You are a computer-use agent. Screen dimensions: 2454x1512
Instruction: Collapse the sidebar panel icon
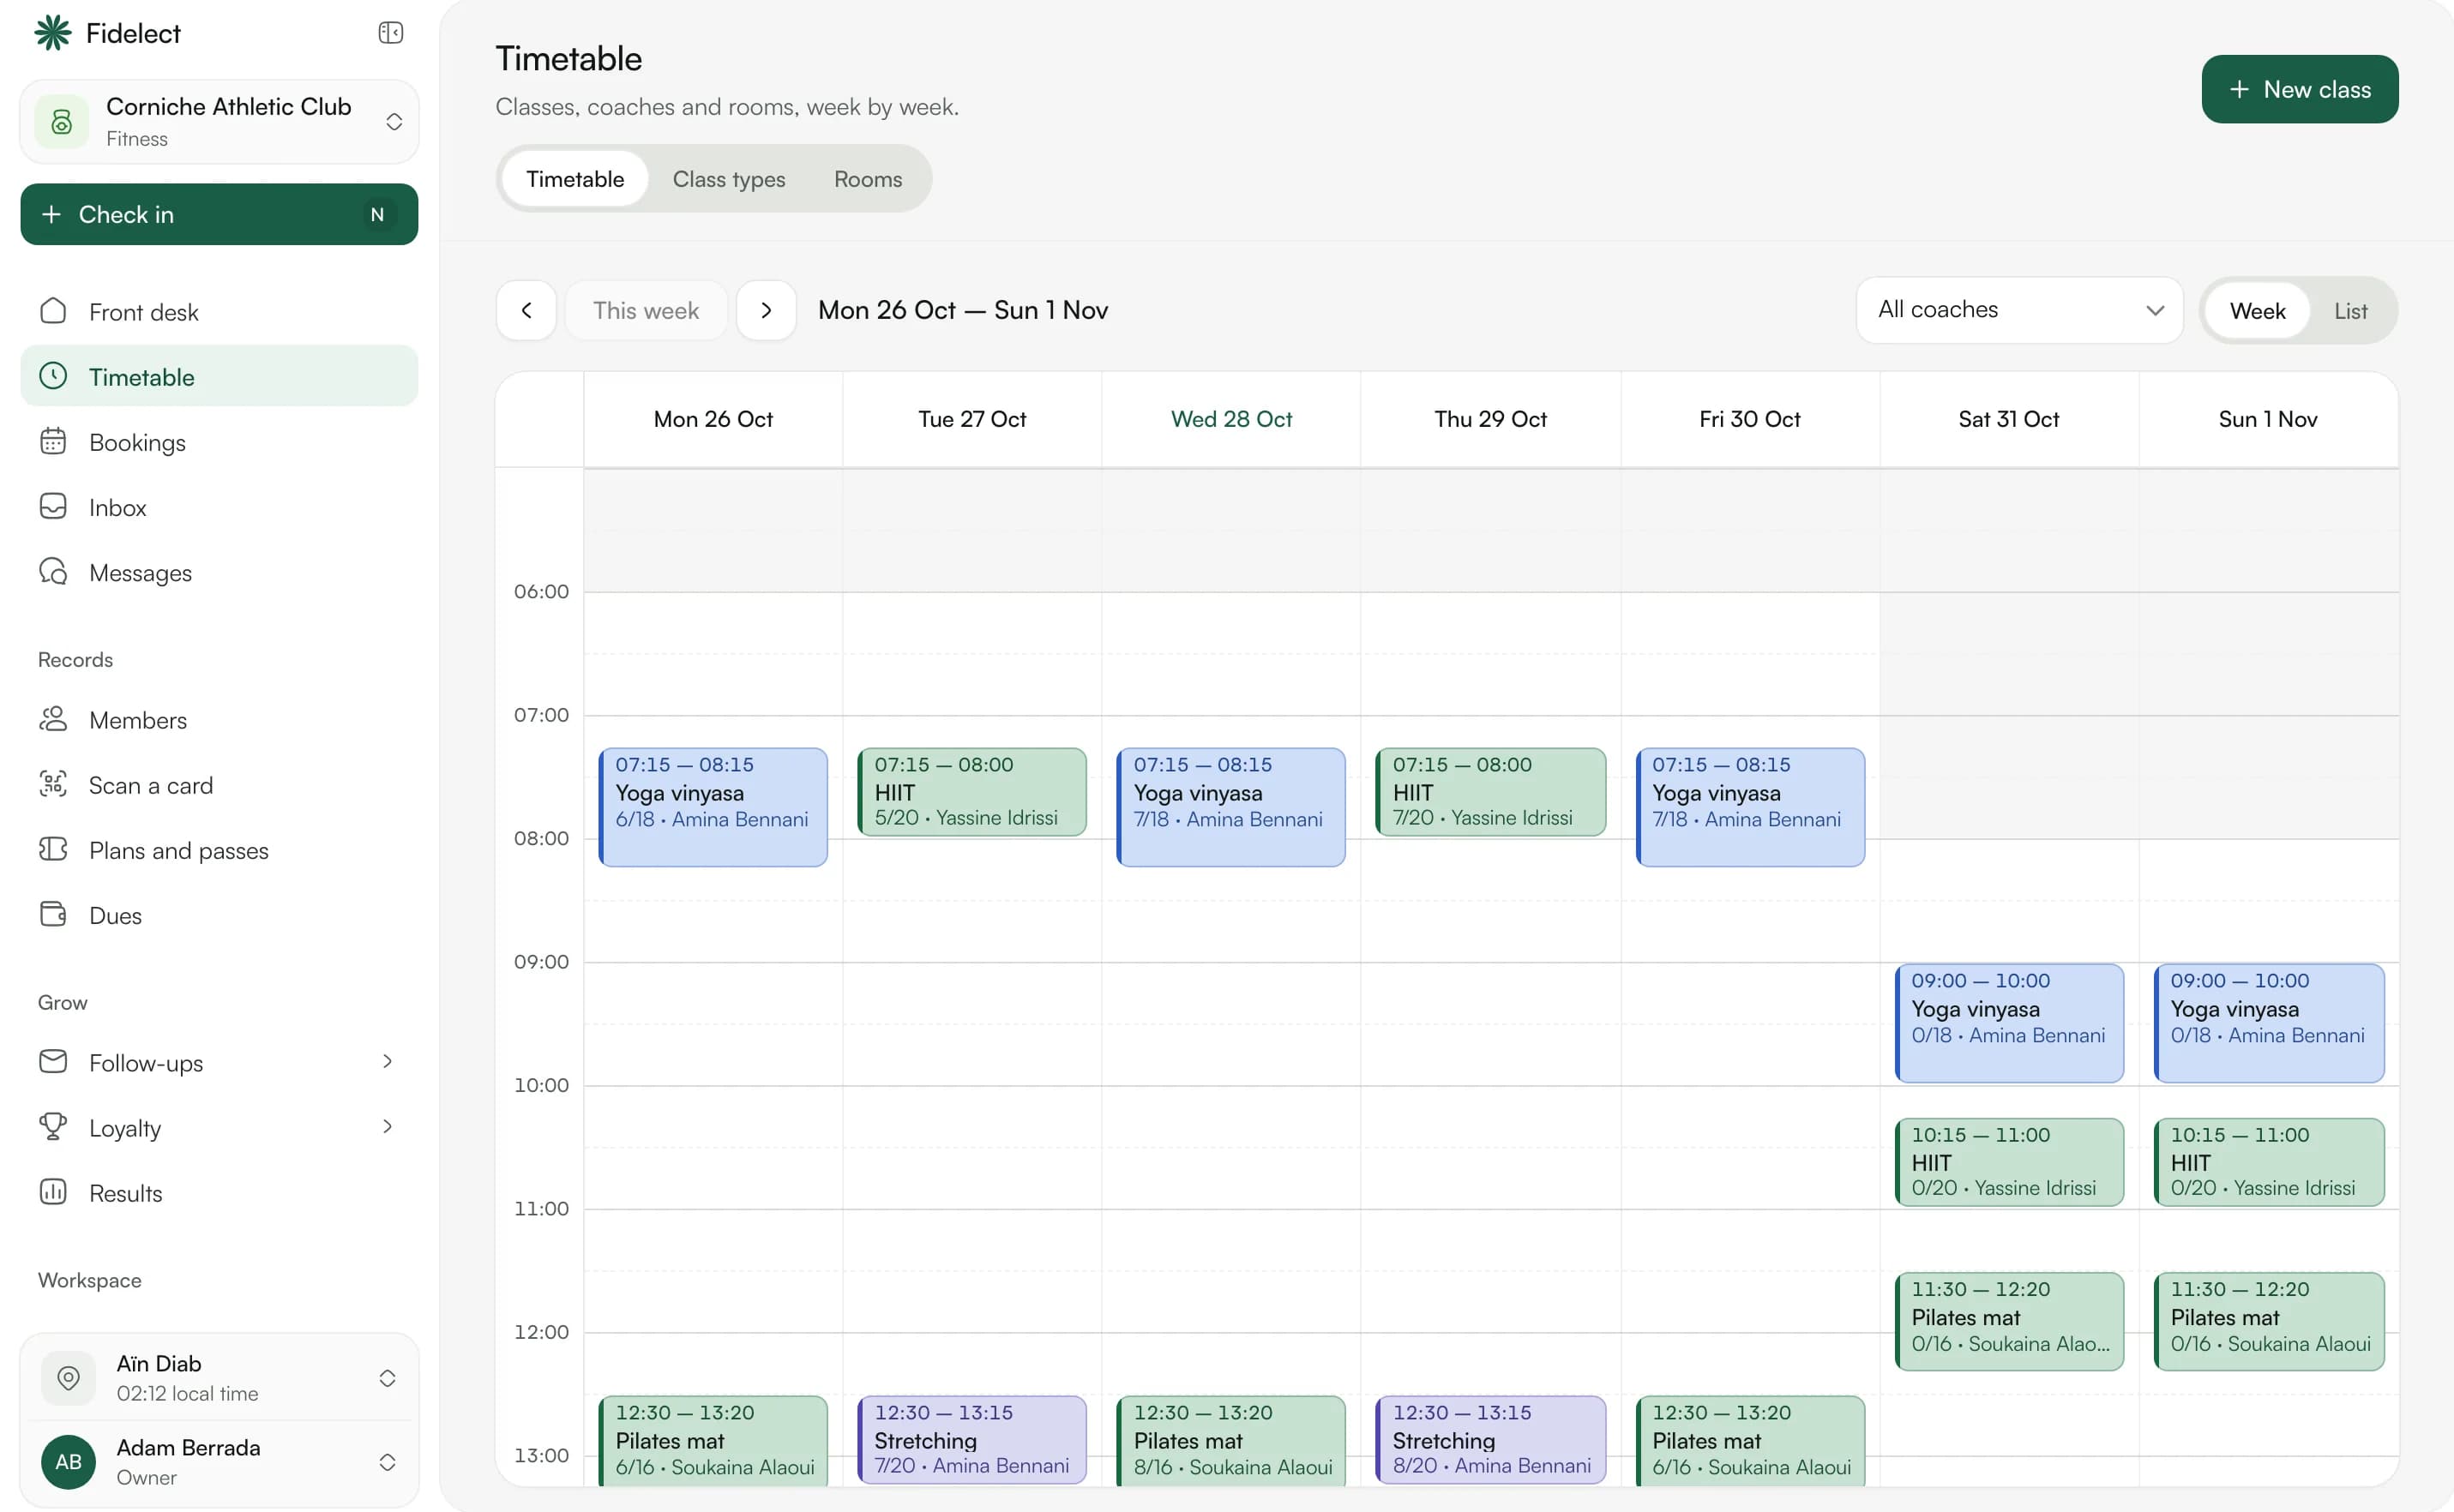pos(390,33)
